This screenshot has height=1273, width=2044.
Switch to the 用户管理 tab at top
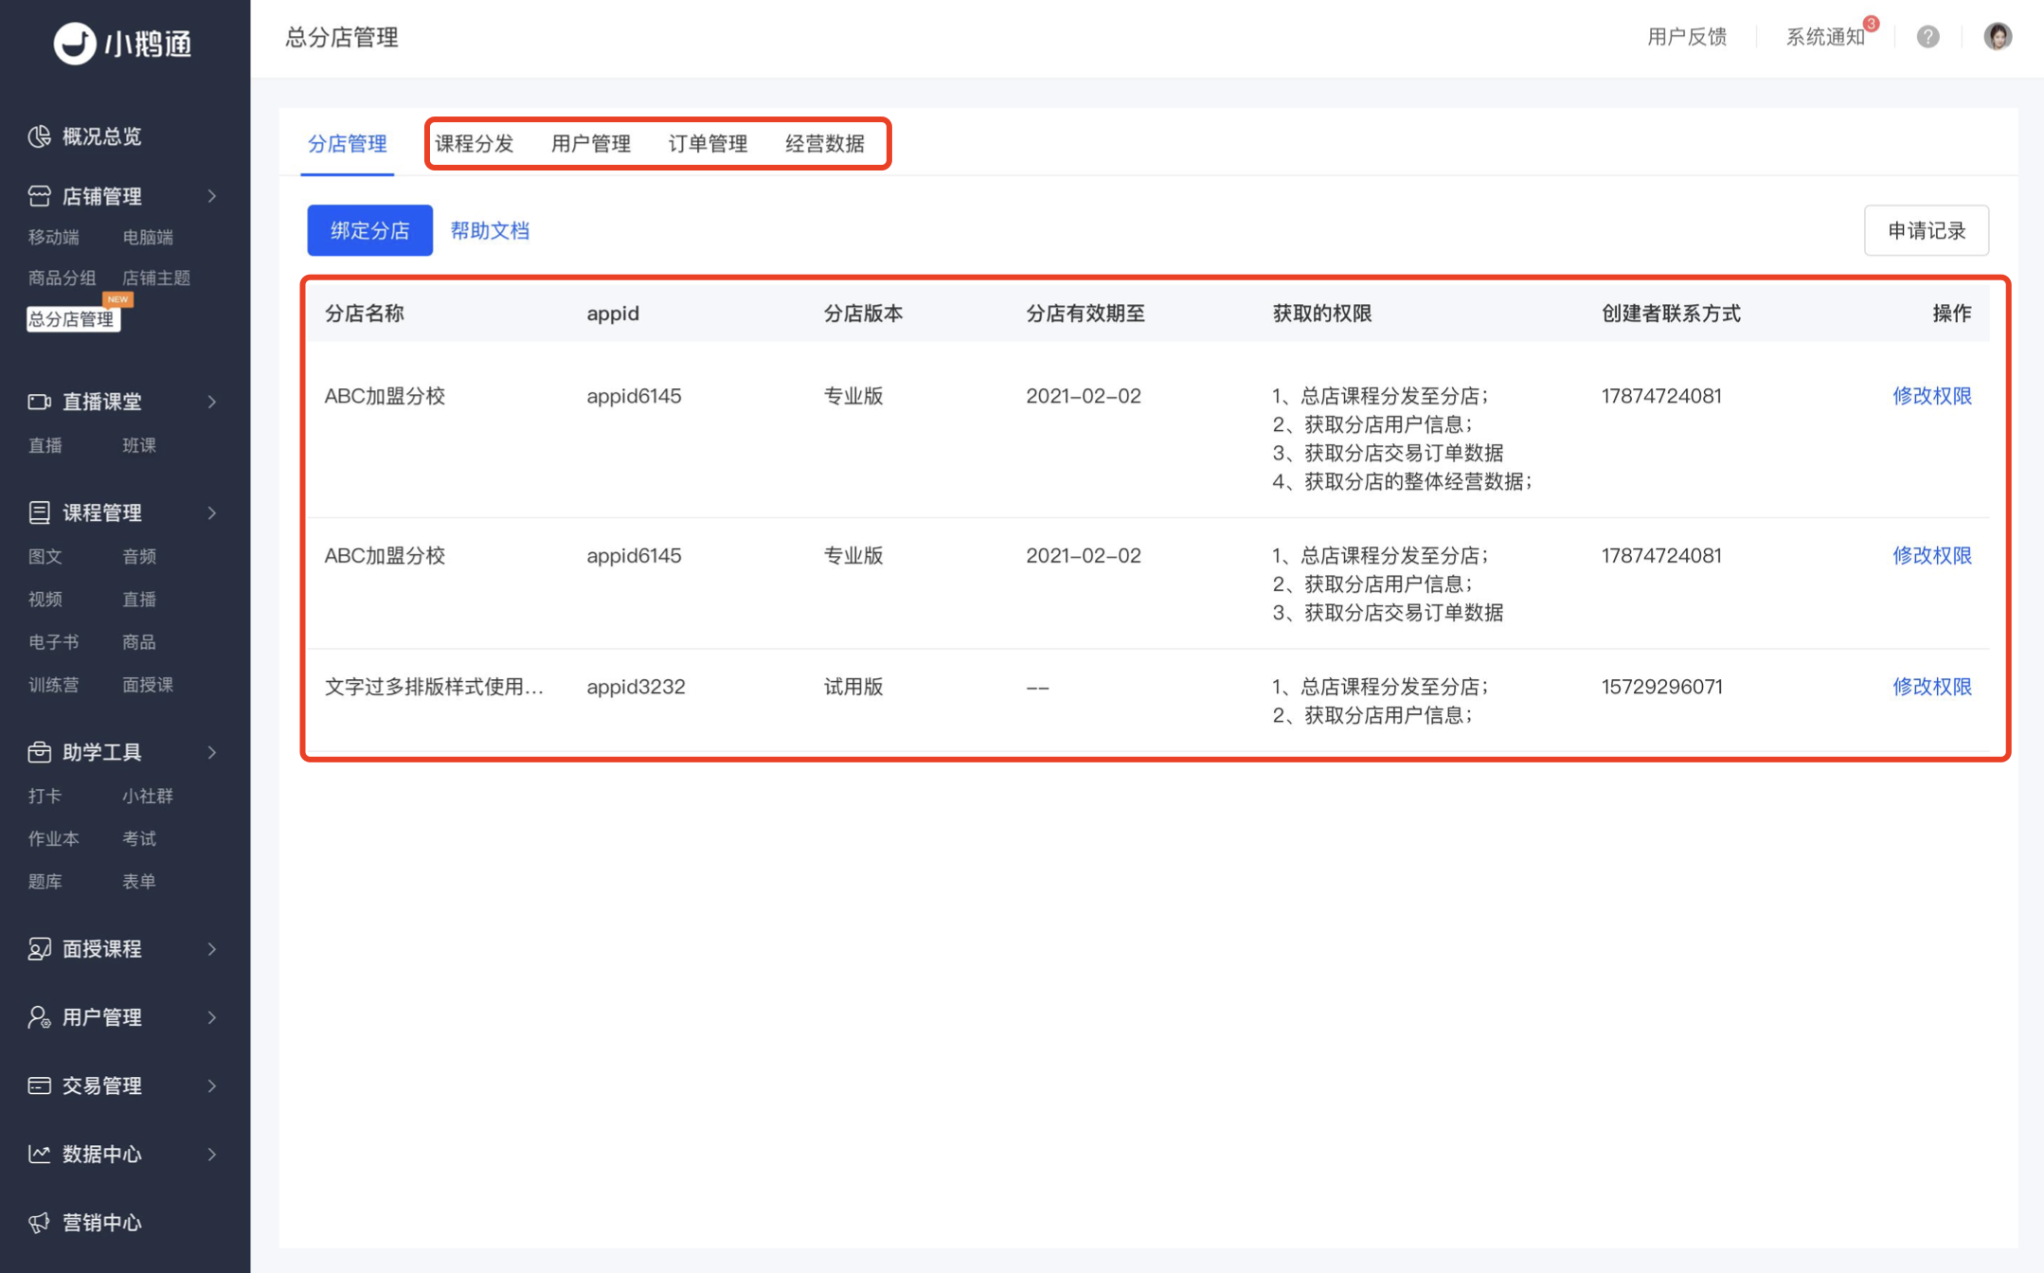pyautogui.click(x=591, y=144)
